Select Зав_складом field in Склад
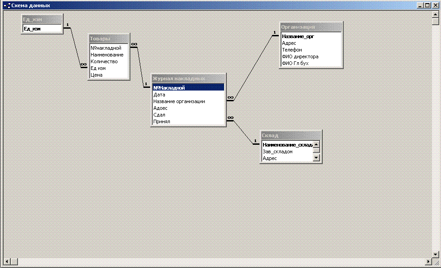The width and height of the screenshot is (441, 268). [x=287, y=151]
